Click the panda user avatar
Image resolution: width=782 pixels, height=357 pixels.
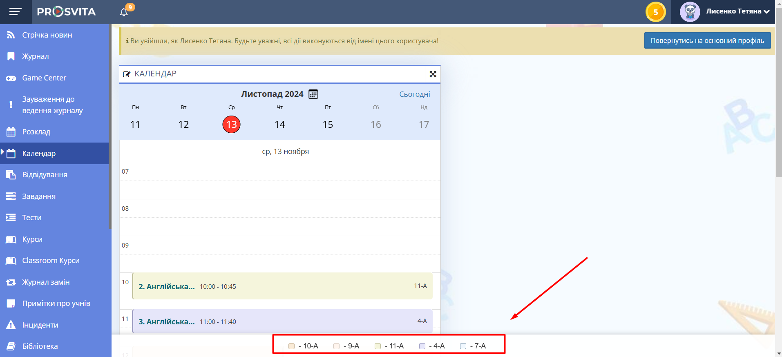point(690,12)
